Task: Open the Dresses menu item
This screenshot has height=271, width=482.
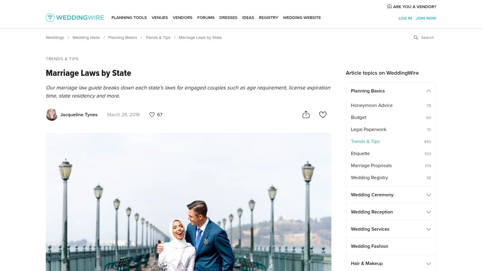Action: [228, 18]
